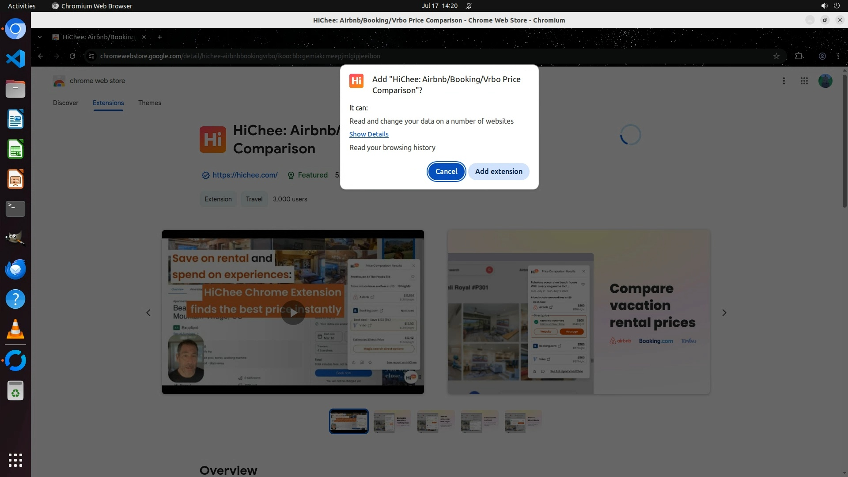Cancel the extension install dialog
Screen dimensions: 848x477
pyautogui.click(x=446, y=171)
